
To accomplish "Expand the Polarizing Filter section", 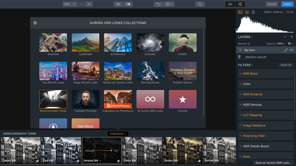I will click(x=266, y=136).
